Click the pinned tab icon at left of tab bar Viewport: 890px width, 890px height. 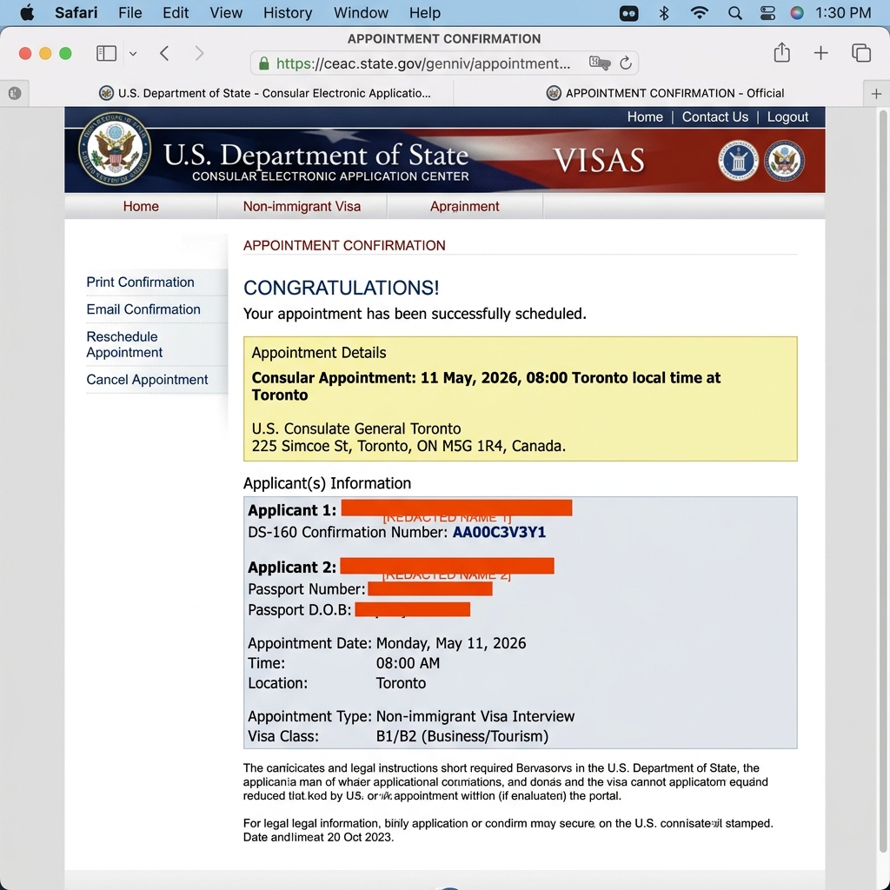(x=15, y=93)
